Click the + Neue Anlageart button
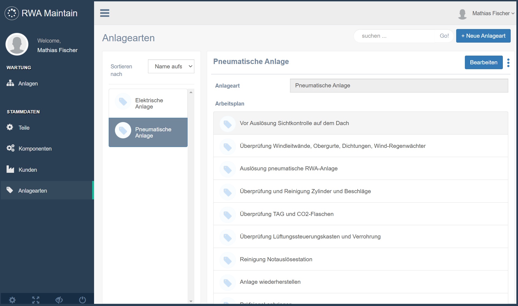Image resolution: width=518 pixels, height=306 pixels. 483,36
